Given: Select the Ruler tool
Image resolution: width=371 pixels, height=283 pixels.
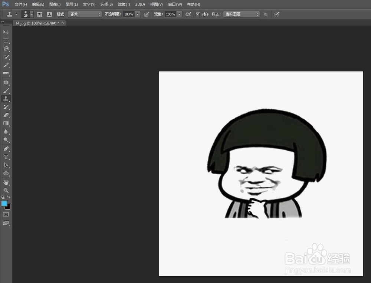Looking at the screenshot, I should [x=6, y=73].
